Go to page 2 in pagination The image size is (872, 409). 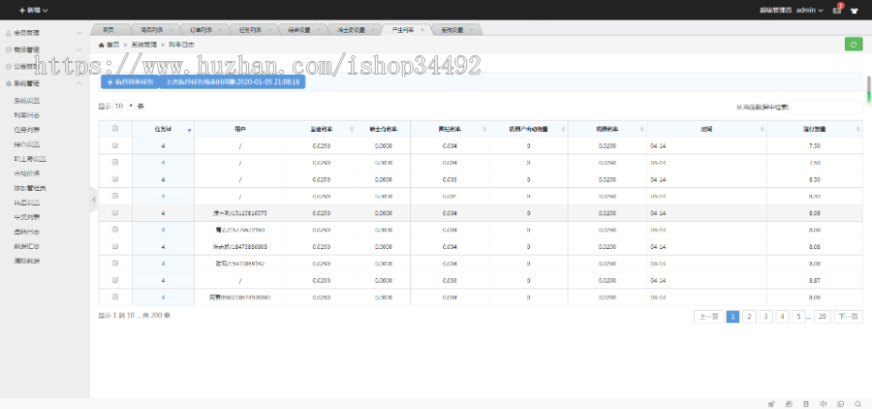749,316
